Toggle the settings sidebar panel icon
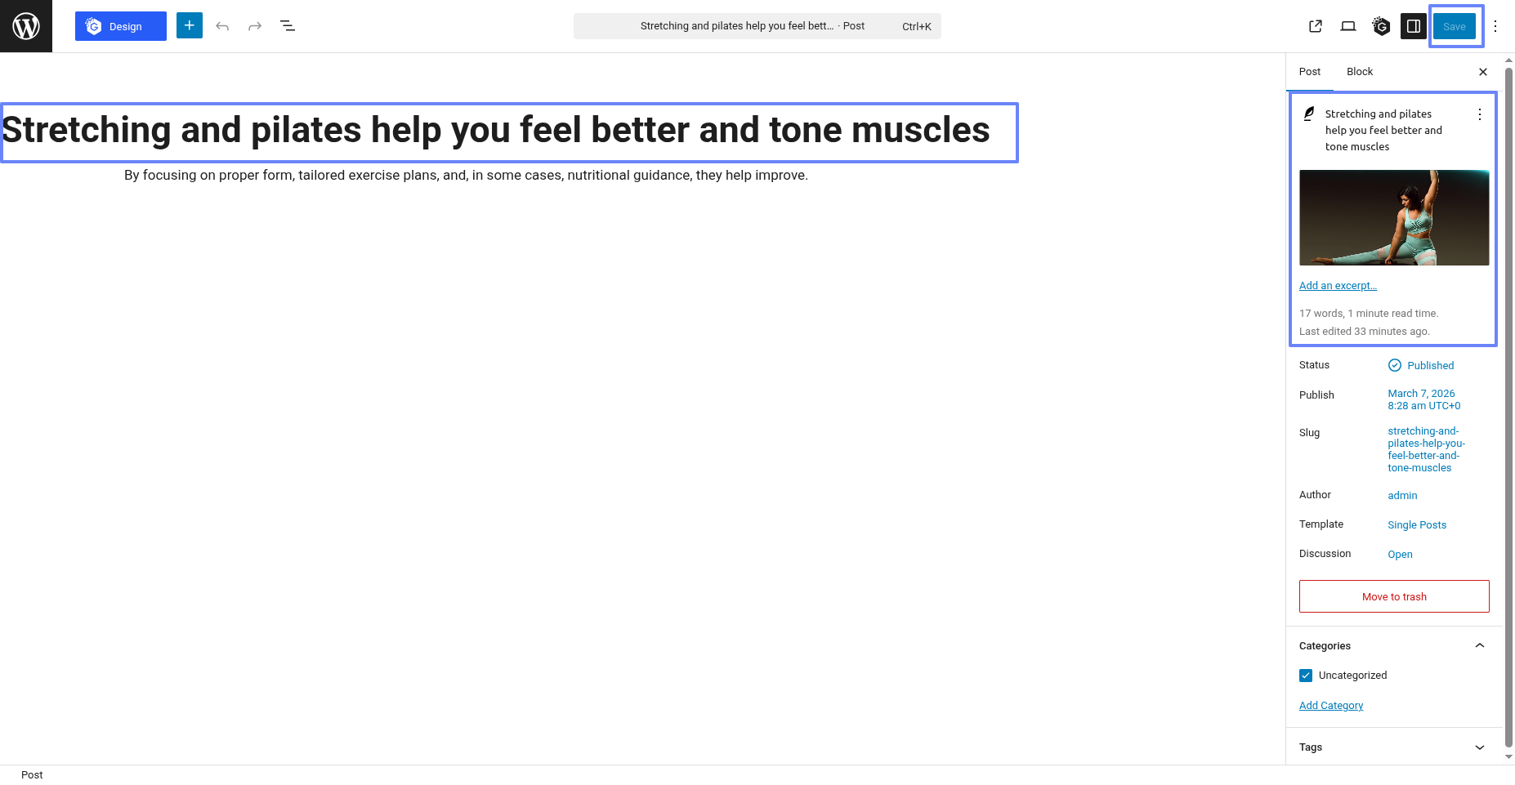Screen dimensions: 1515x785 coord(1414,26)
